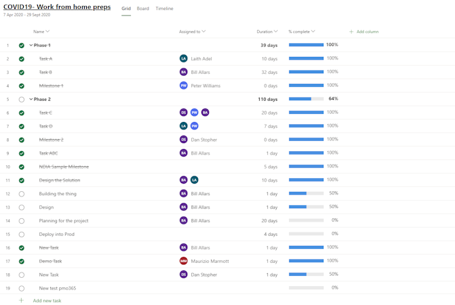Click the plus icon beside Add new task
The image size is (455, 305).
(x=21, y=300)
